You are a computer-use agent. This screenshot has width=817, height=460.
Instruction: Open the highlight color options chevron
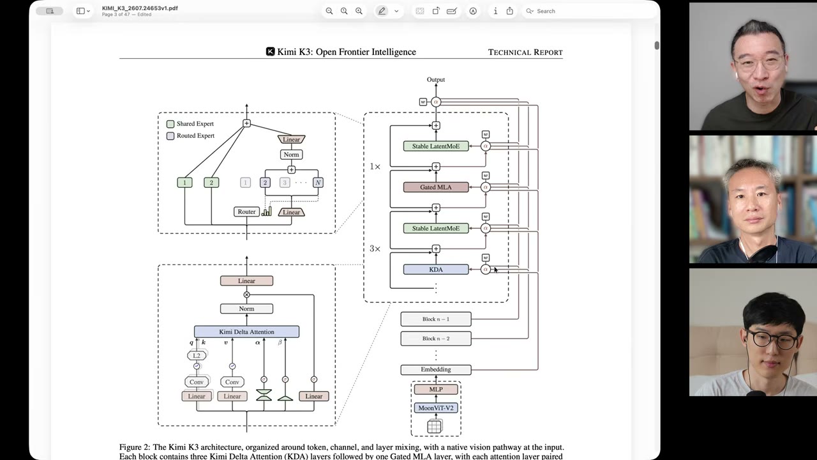click(x=396, y=11)
